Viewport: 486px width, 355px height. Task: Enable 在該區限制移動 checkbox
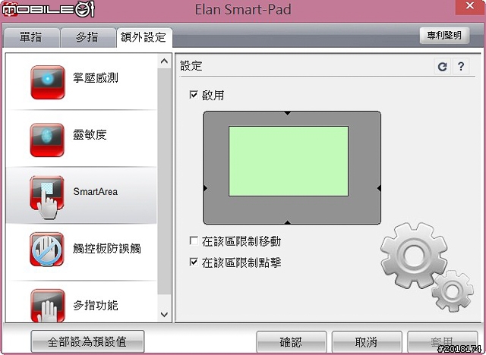tap(194, 240)
